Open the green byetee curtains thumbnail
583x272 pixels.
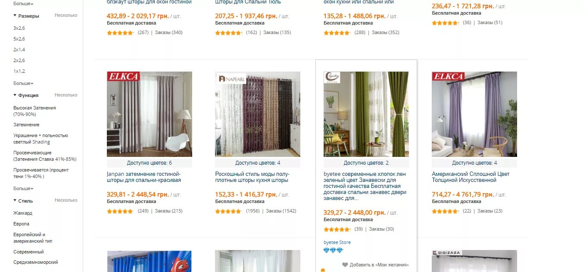(366, 114)
